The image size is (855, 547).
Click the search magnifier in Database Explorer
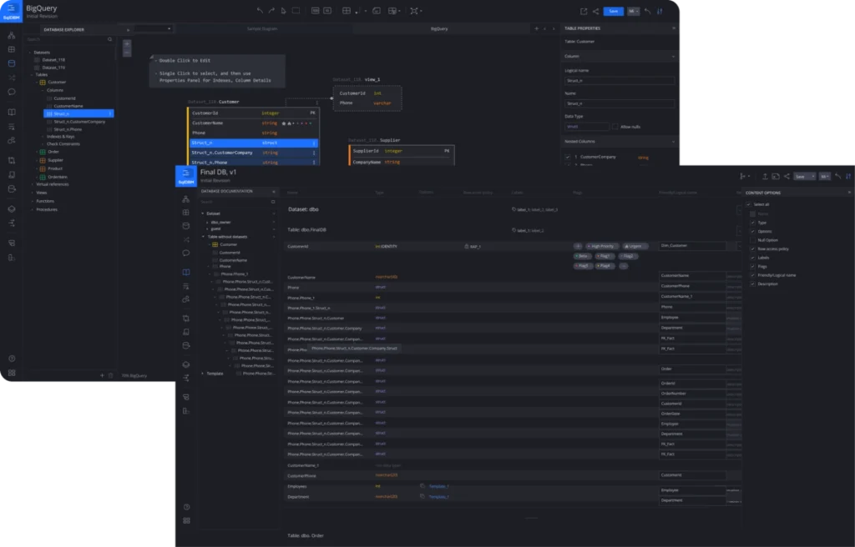(110, 39)
